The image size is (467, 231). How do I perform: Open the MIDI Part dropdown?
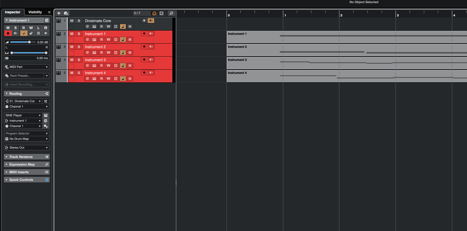tap(27, 67)
